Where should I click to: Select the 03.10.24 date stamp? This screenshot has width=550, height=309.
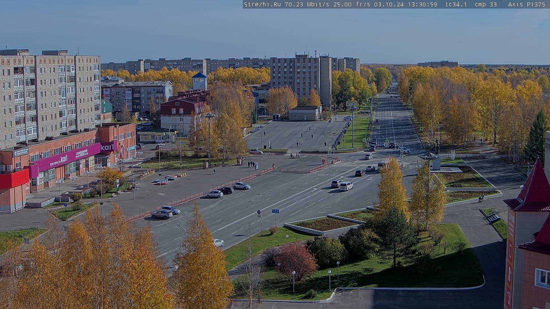(389, 4)
